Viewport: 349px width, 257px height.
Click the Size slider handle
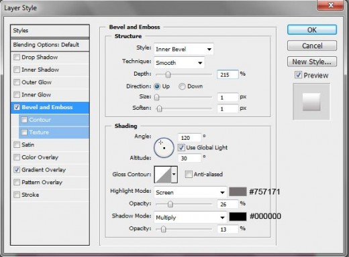click(157, 98)
